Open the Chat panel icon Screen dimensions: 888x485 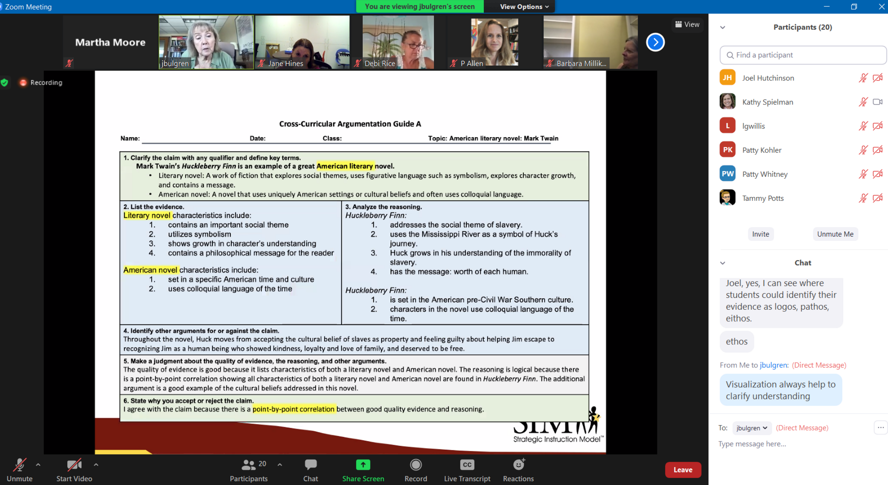click(310, 465)
